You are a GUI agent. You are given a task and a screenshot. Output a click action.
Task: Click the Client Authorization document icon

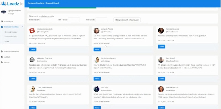click(x=2, y=51)
